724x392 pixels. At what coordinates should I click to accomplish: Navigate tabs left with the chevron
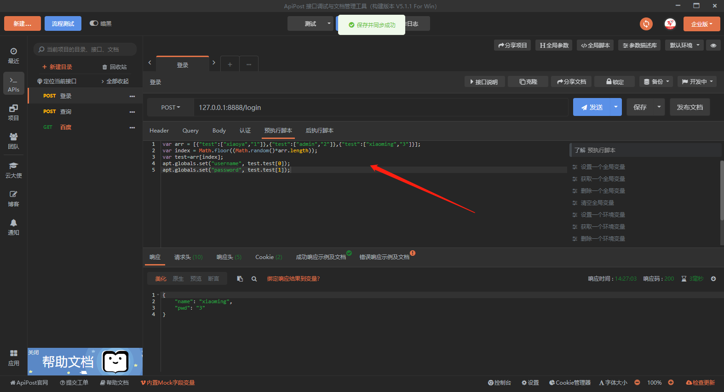[149, 63]
